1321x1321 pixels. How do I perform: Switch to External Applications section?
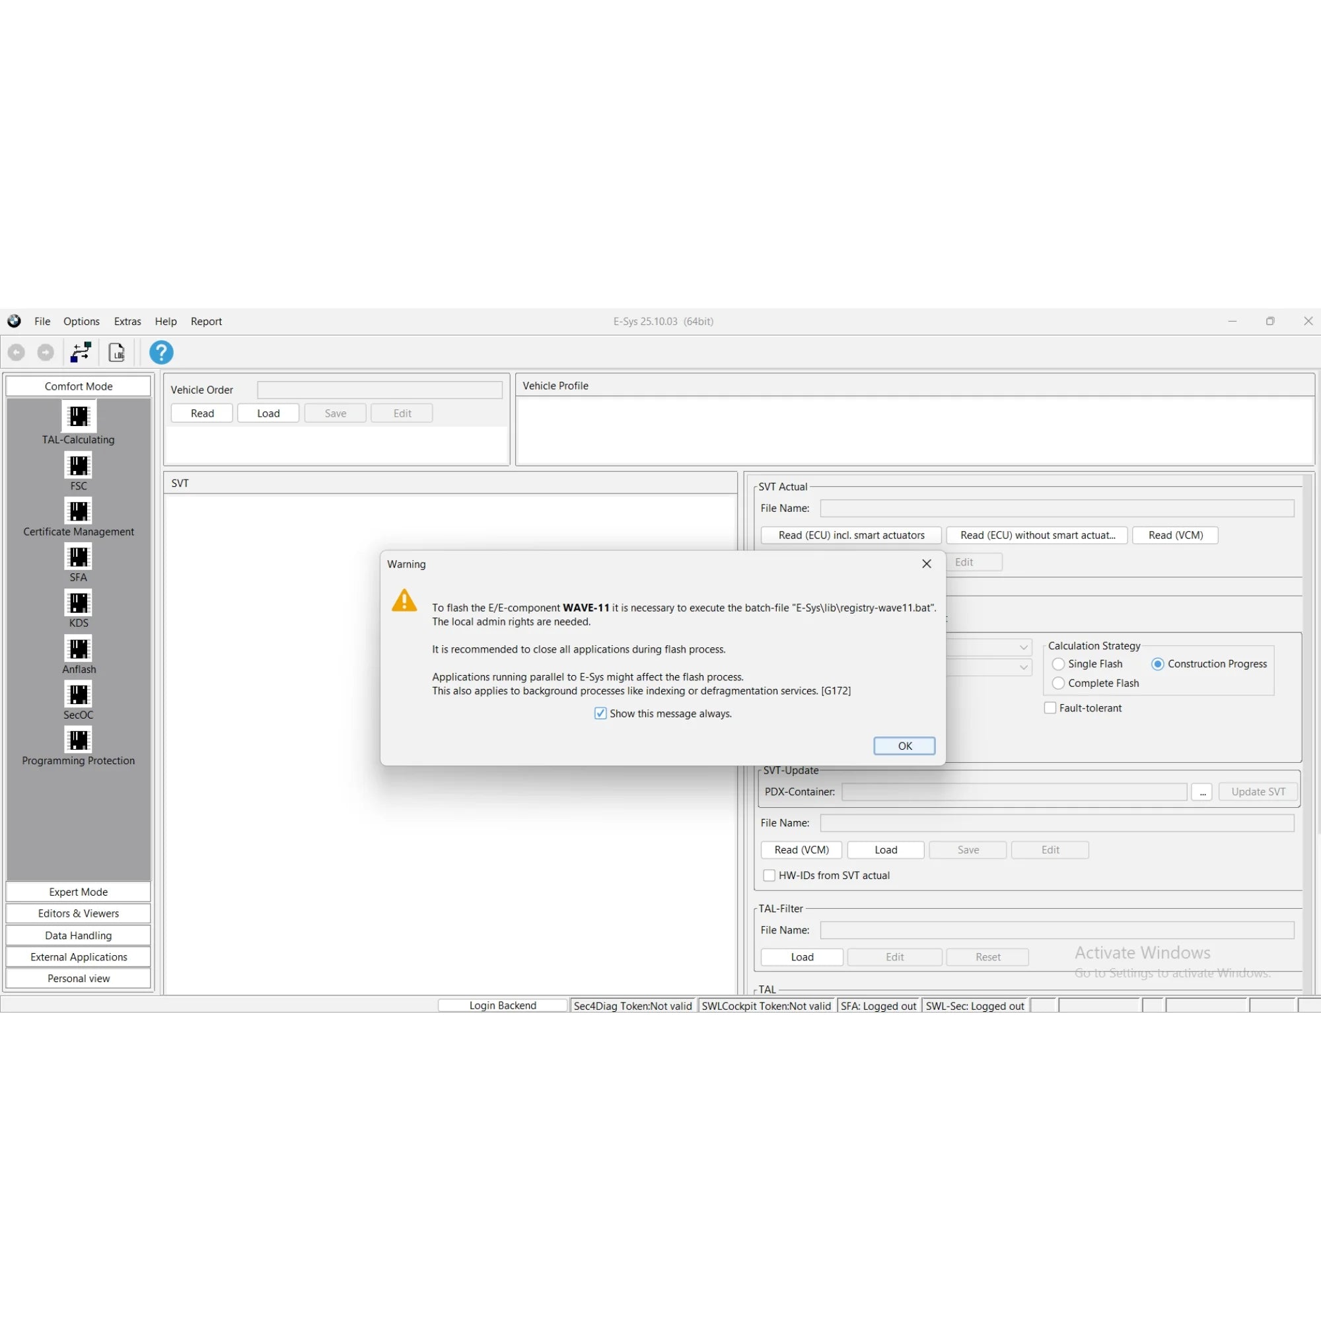[x=79, y=956]
